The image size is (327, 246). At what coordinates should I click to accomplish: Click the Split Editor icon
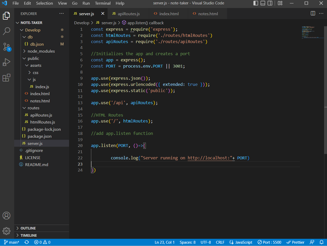click(313, 13)
